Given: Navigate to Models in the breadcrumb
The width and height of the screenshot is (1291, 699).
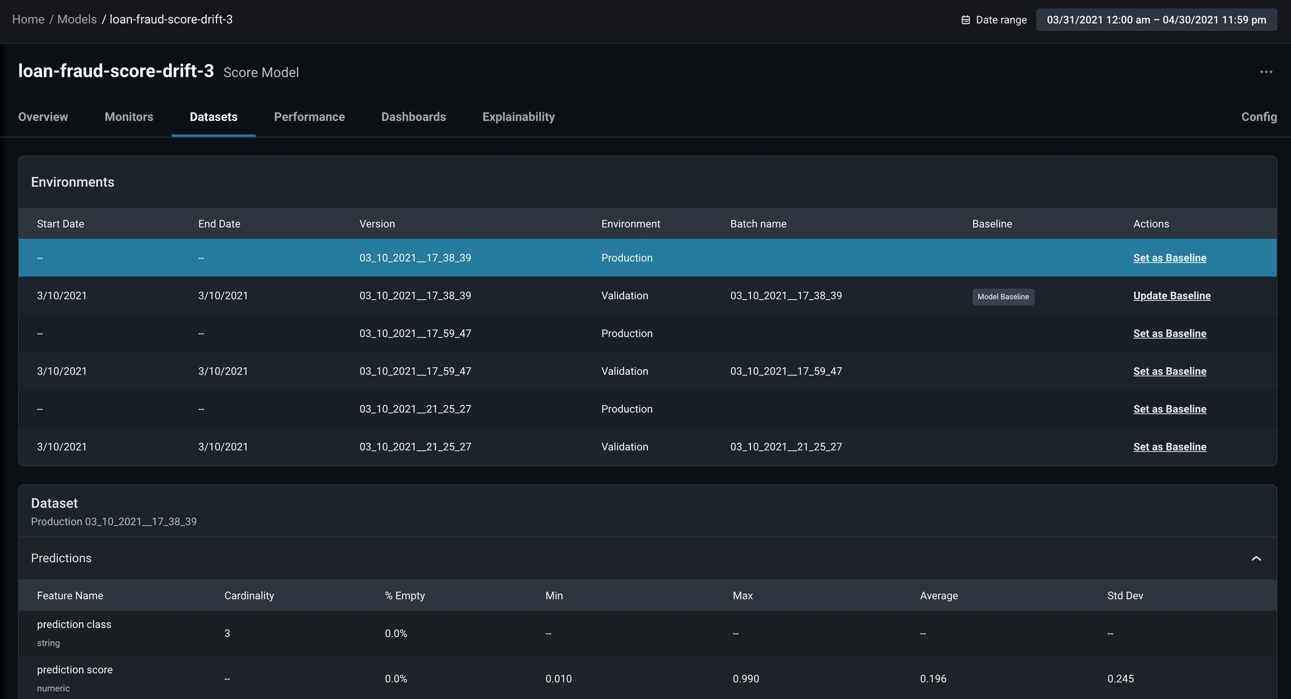Looking at the screenshot, I should [77, 20].
